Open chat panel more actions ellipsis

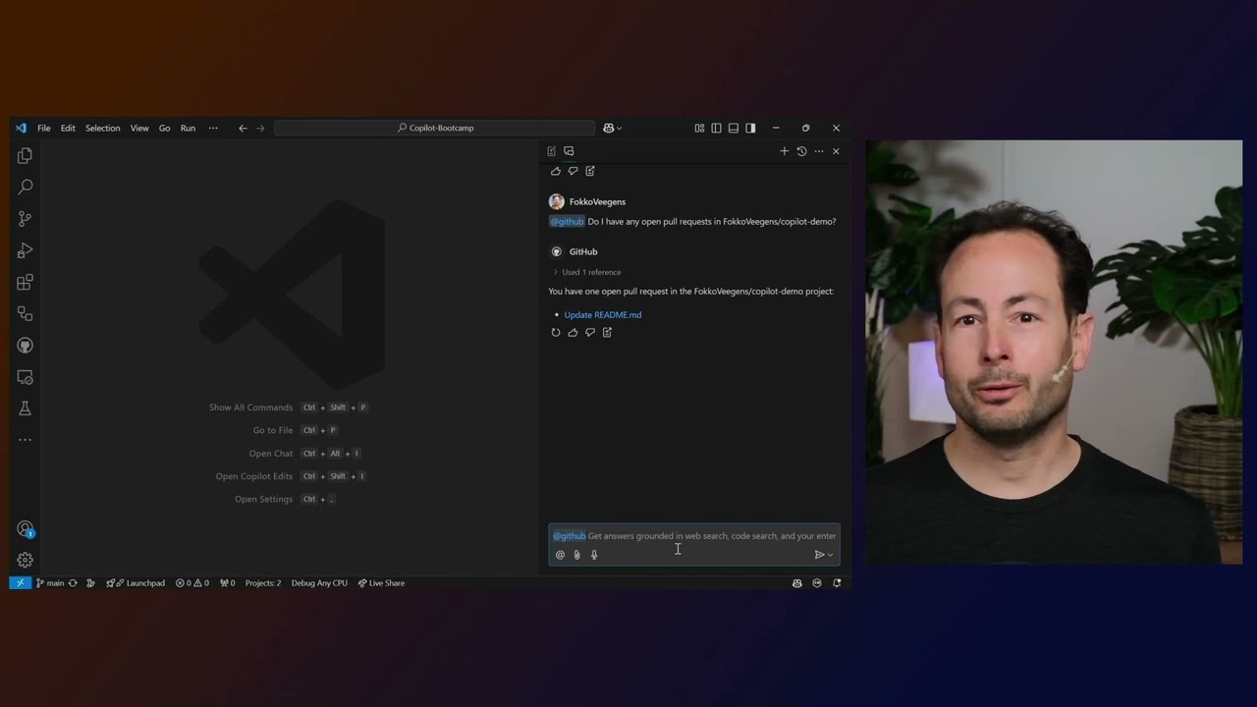coord(819,151)
